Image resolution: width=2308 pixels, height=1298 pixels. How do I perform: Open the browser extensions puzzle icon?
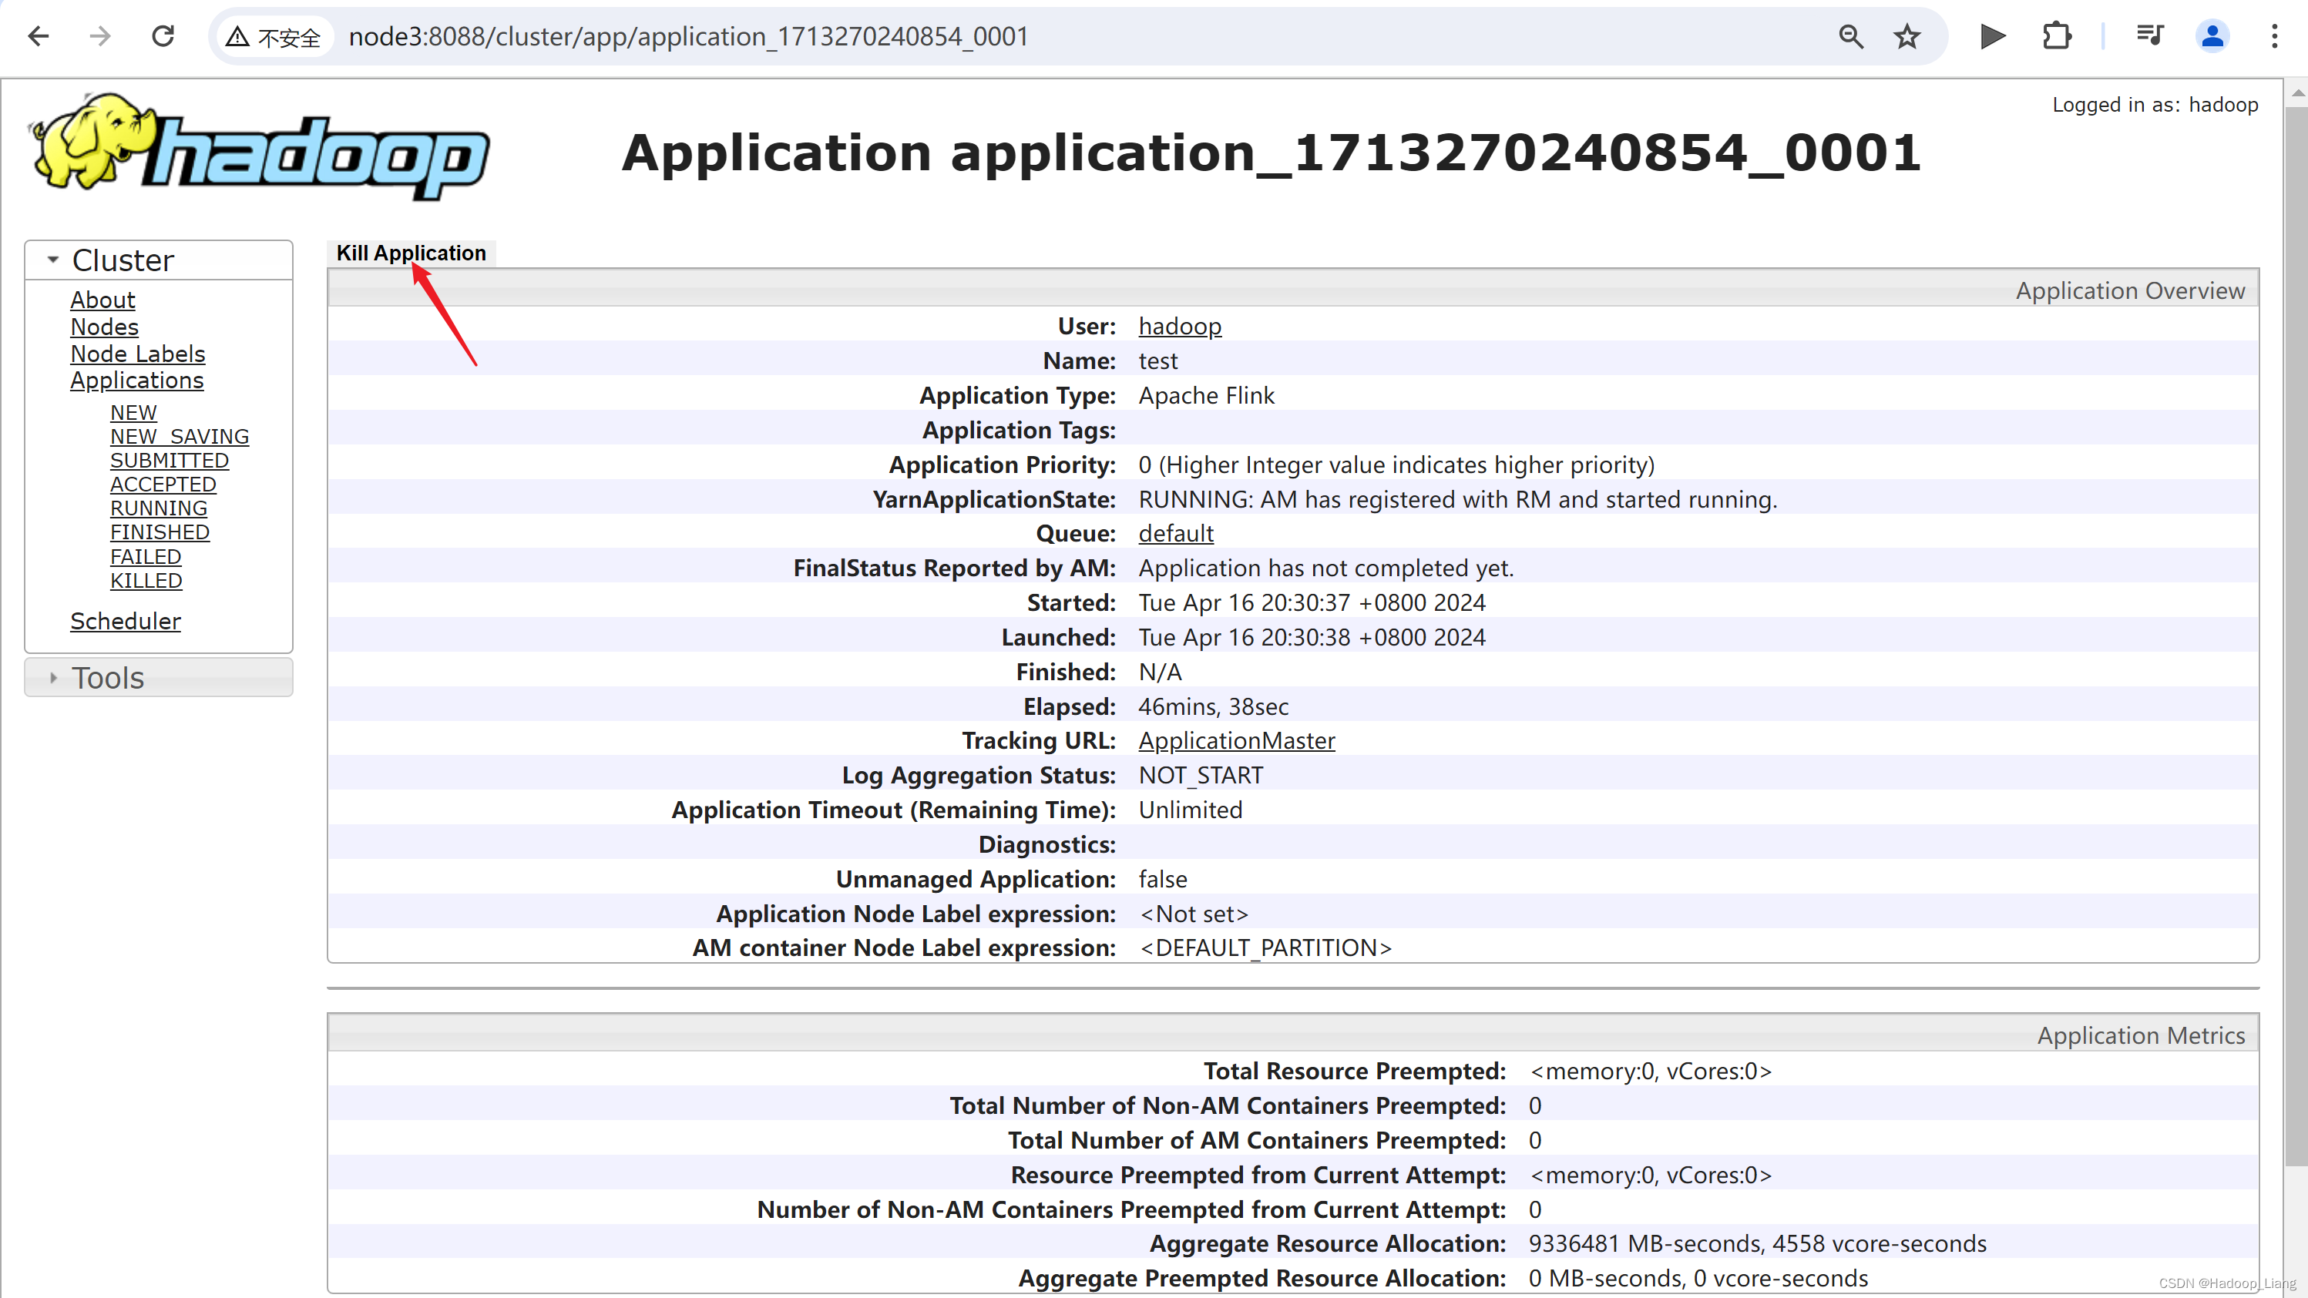2056,37
